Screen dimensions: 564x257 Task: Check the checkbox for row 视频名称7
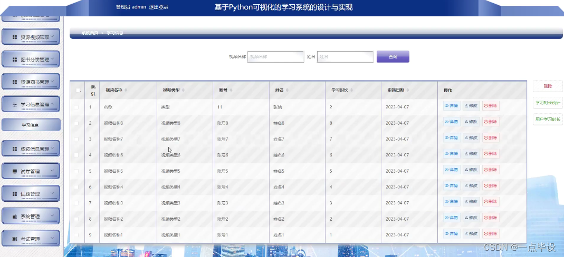[76, 139]
